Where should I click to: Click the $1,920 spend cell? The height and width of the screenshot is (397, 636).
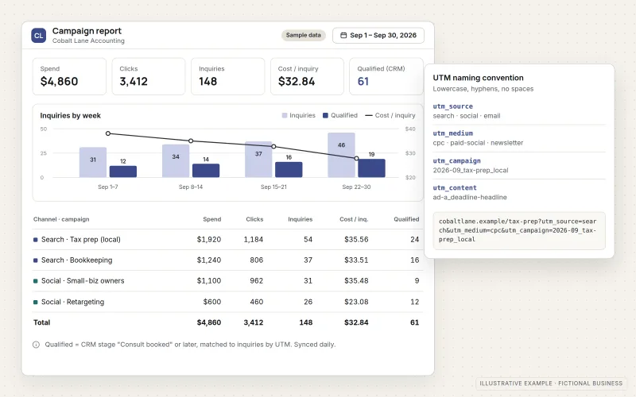point(209,240)
